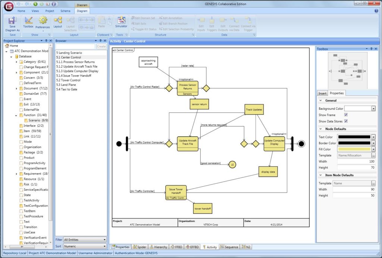
Task: Click the Create button in the Browser panel
Action: point(101,46)
